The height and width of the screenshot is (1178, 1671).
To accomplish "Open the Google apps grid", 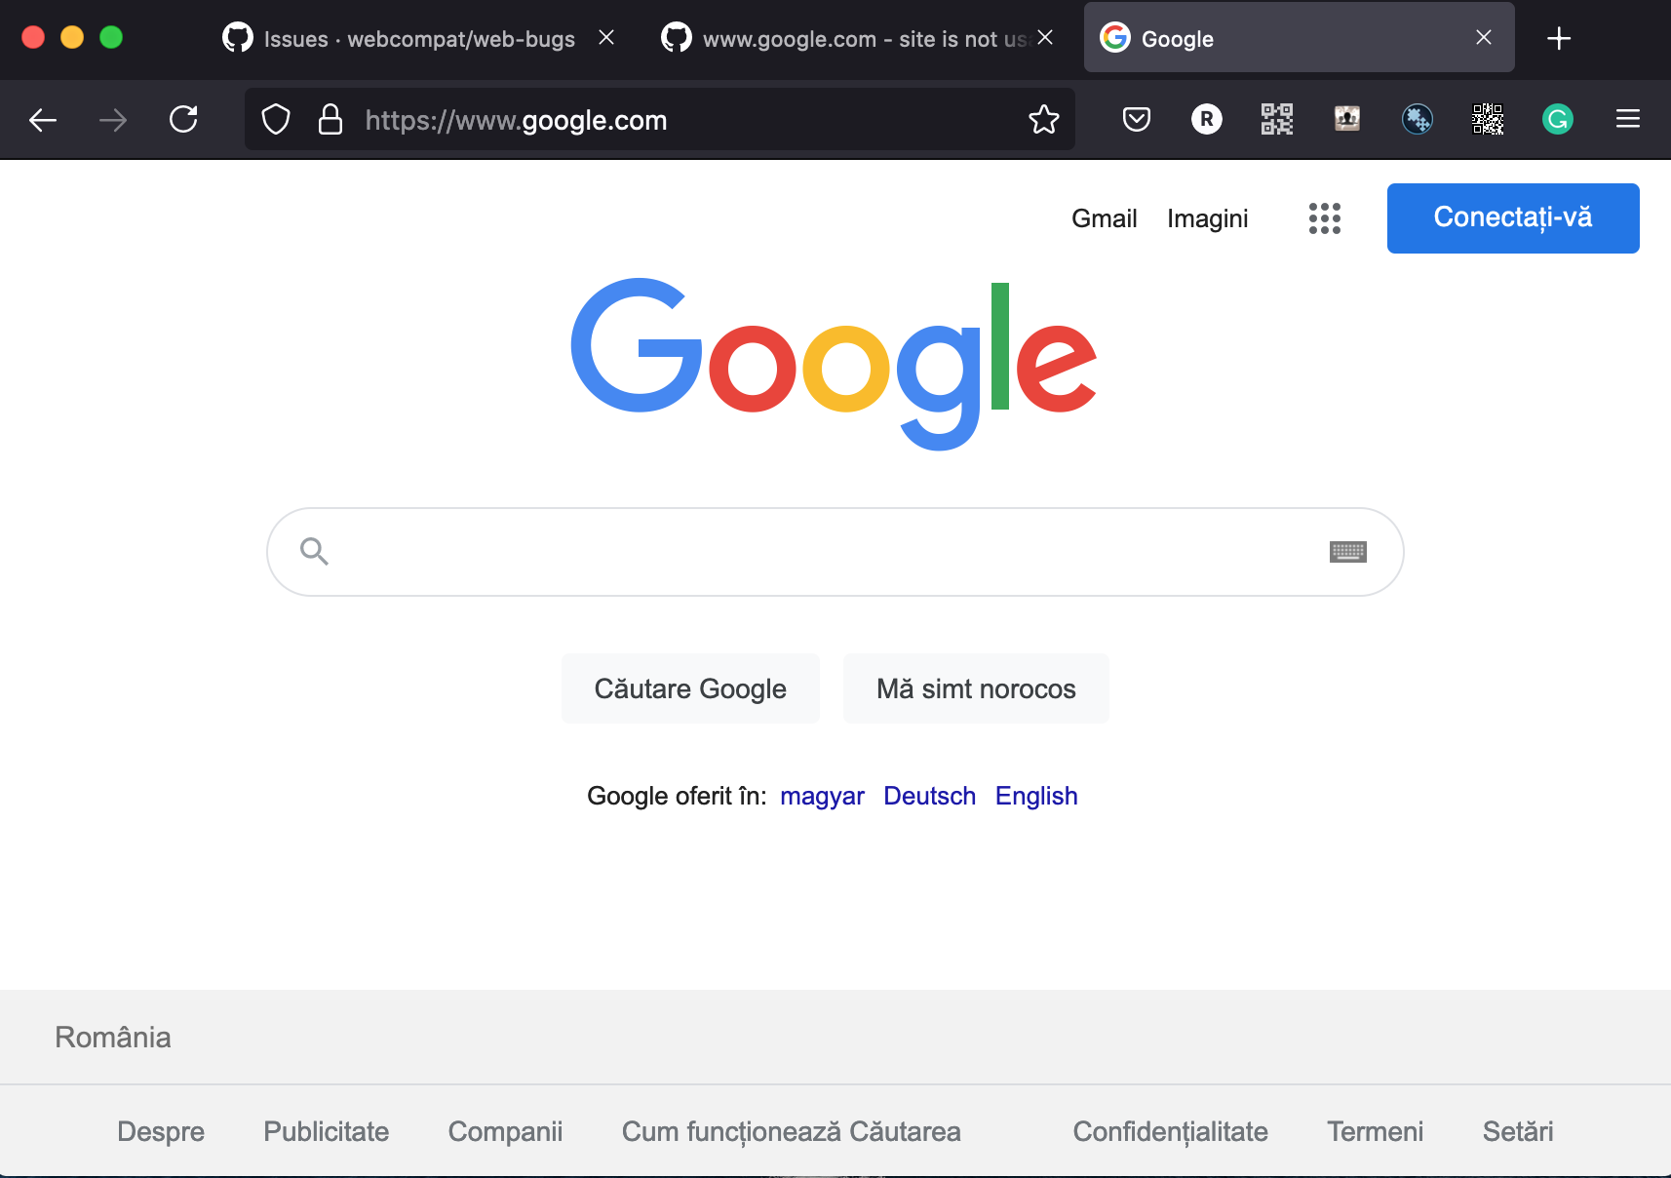I will (x=1325, y=218).
